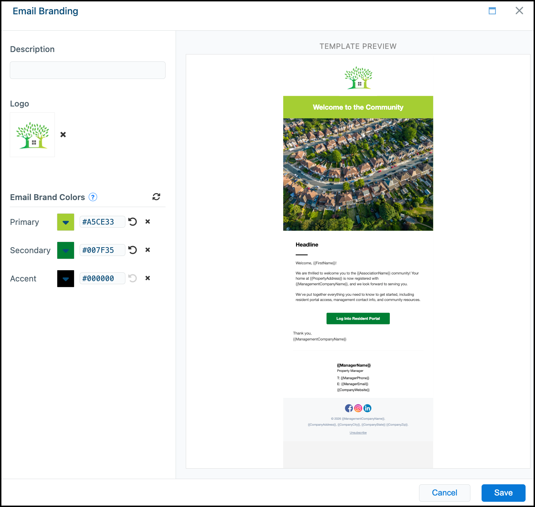
Task: Click the Welcome, {{FirstName}}! greeting
Action: (x=316, y=263)
